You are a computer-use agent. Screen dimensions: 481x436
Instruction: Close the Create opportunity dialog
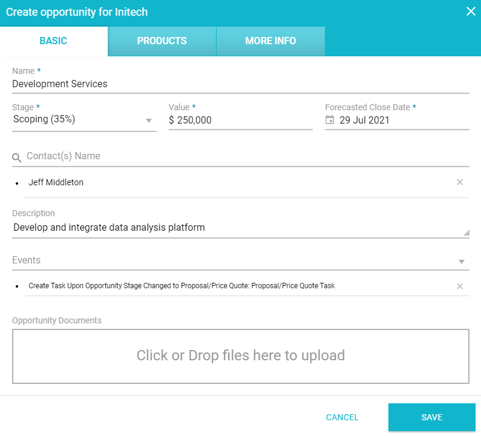(471, 12)
